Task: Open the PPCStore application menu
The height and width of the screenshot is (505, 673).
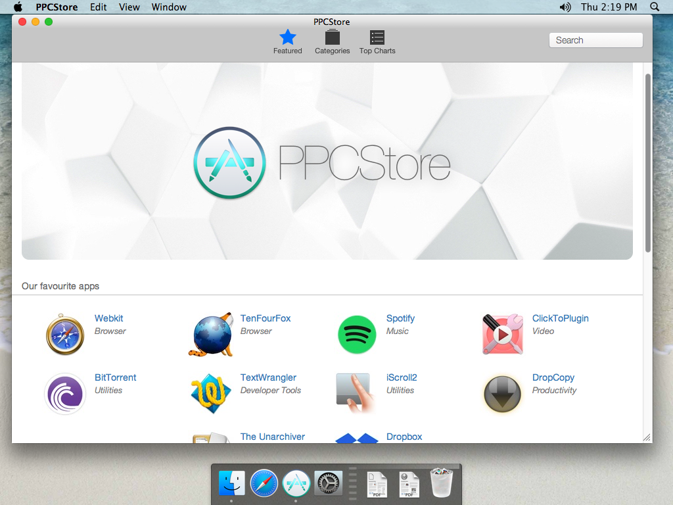Action: coord(57,7)
